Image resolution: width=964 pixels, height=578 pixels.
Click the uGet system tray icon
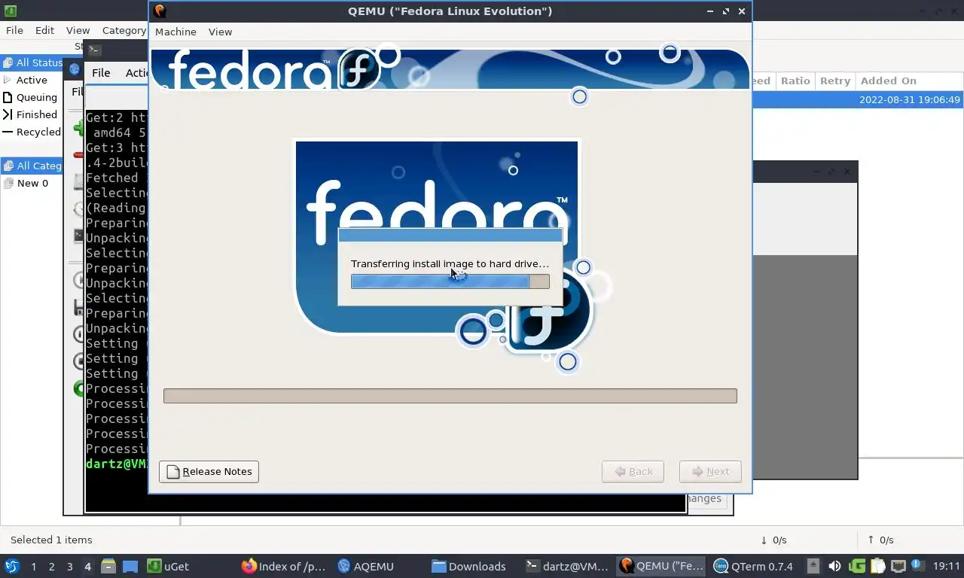(x=857, y=566)
